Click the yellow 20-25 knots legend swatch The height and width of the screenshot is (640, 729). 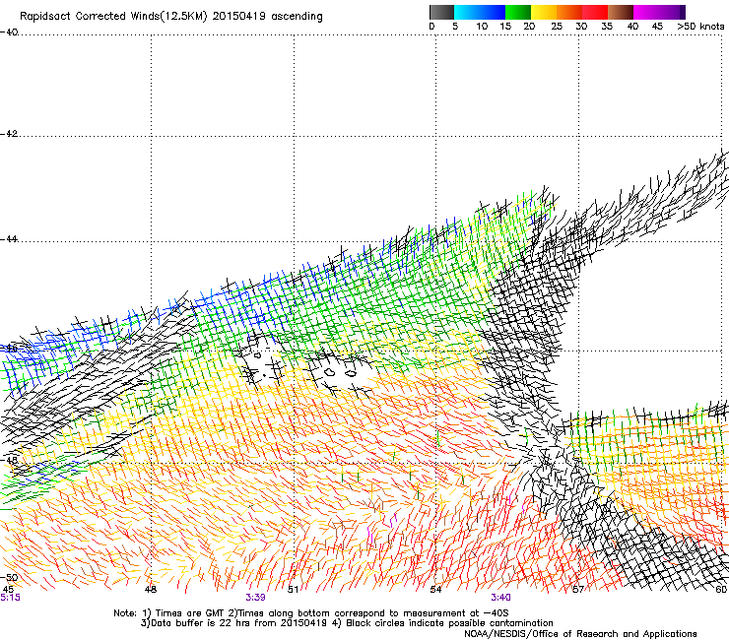[x=544, y=12]
